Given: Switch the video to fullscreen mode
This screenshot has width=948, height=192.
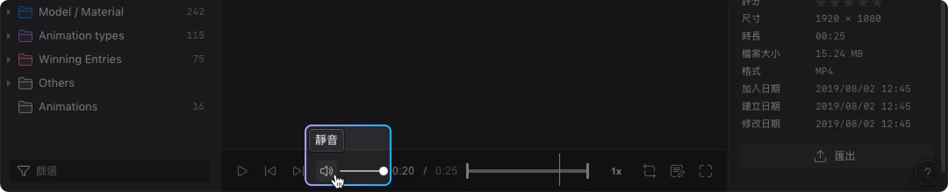Looking at the screenshot, I should tap(705, 171).
